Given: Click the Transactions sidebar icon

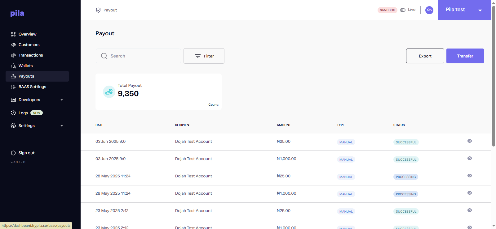Looking at the screenshot, I should (13, 55).
